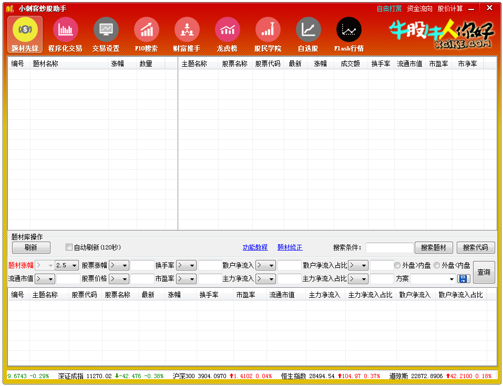The image size is (503, 386).
Task: Enable the 自动刷新(120秒) checkbox
Action: point(69,247)
